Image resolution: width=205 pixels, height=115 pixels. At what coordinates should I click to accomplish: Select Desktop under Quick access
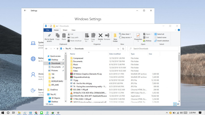click(x=55, y=60)
